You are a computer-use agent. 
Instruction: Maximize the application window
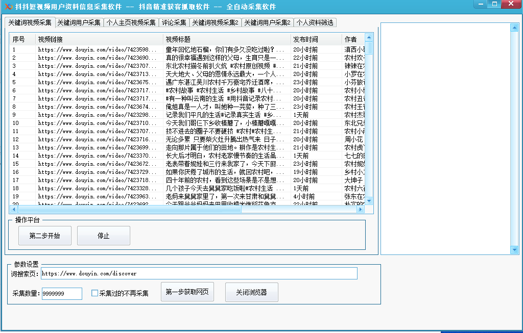(x=494, y=4)
